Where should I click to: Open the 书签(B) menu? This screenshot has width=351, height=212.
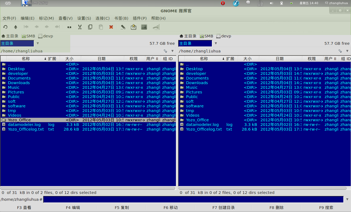point(121,18)
